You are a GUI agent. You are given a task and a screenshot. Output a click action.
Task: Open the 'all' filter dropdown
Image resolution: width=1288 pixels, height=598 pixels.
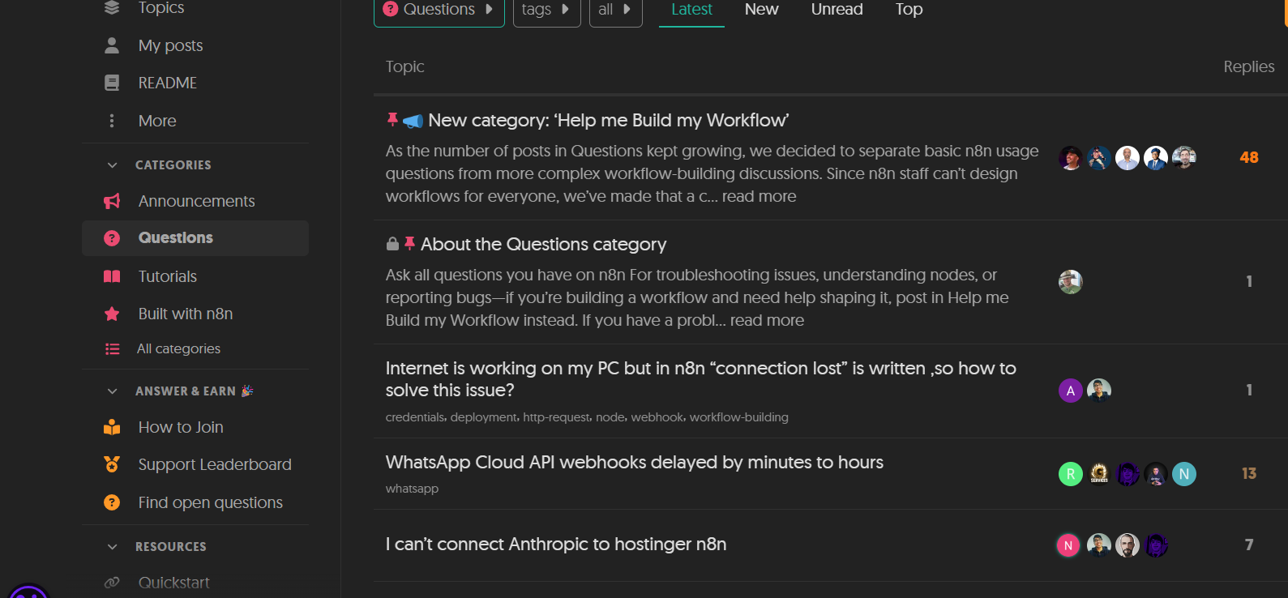pos(615,10)
